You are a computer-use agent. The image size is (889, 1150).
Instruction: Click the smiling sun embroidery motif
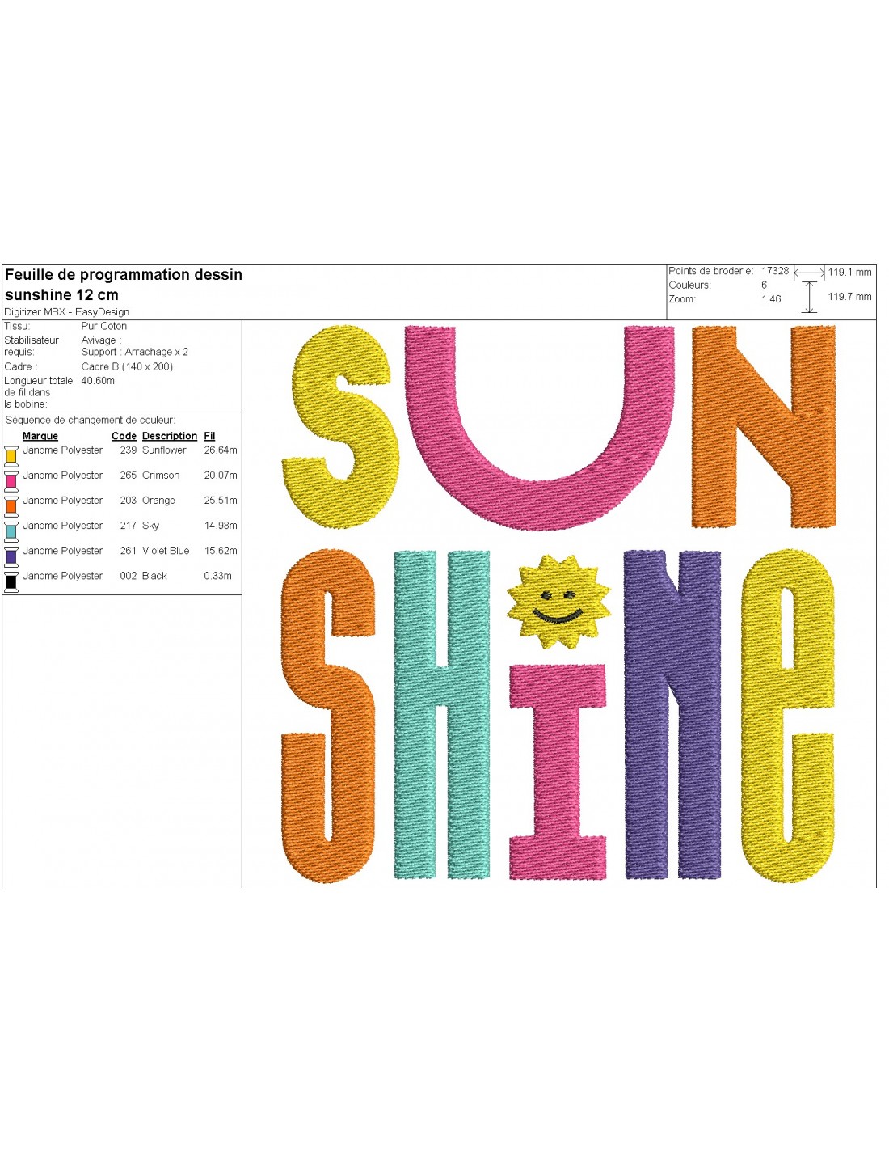(x=558, y=602)
